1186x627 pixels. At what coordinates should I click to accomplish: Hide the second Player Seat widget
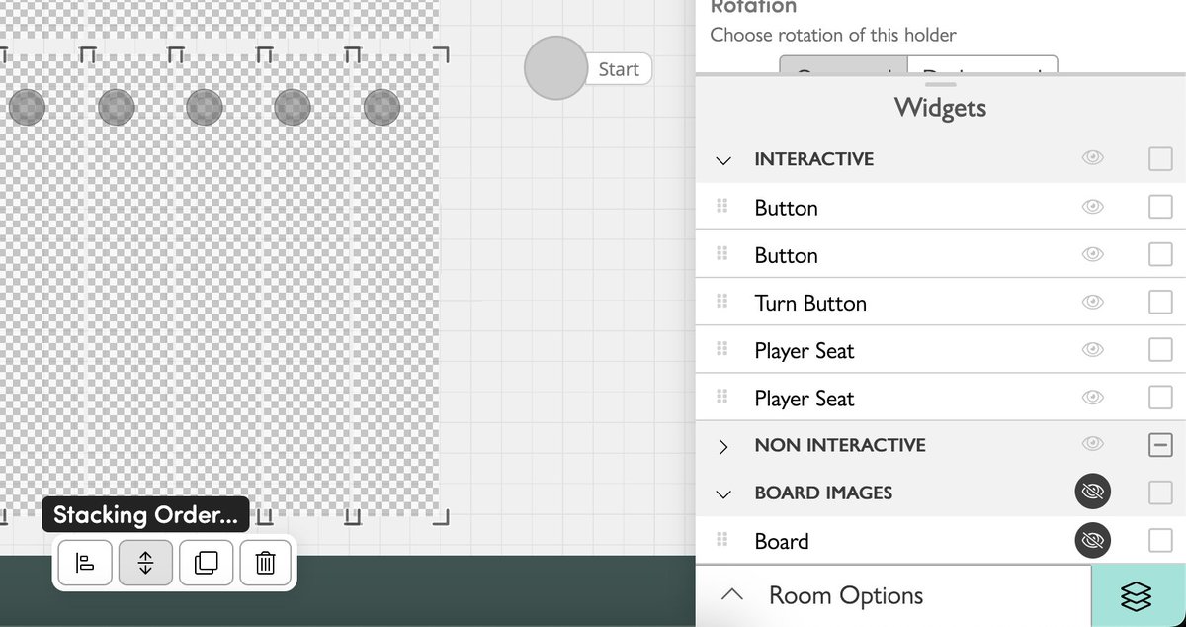(1092, 397)
